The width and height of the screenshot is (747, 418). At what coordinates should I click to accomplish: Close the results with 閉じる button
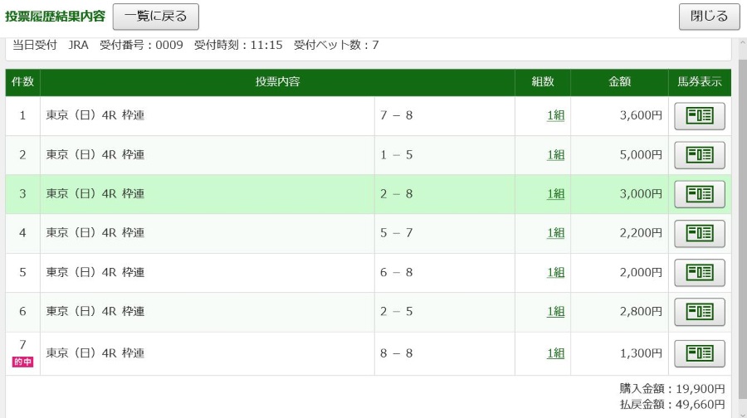[x=709, y=17]
